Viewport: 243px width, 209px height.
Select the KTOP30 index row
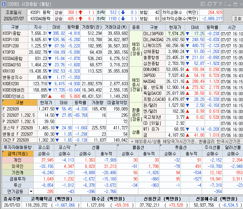[x=65, y=52]
